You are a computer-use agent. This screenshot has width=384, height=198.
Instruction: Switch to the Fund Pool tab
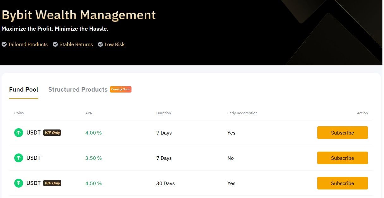click(x=24, y=89)
